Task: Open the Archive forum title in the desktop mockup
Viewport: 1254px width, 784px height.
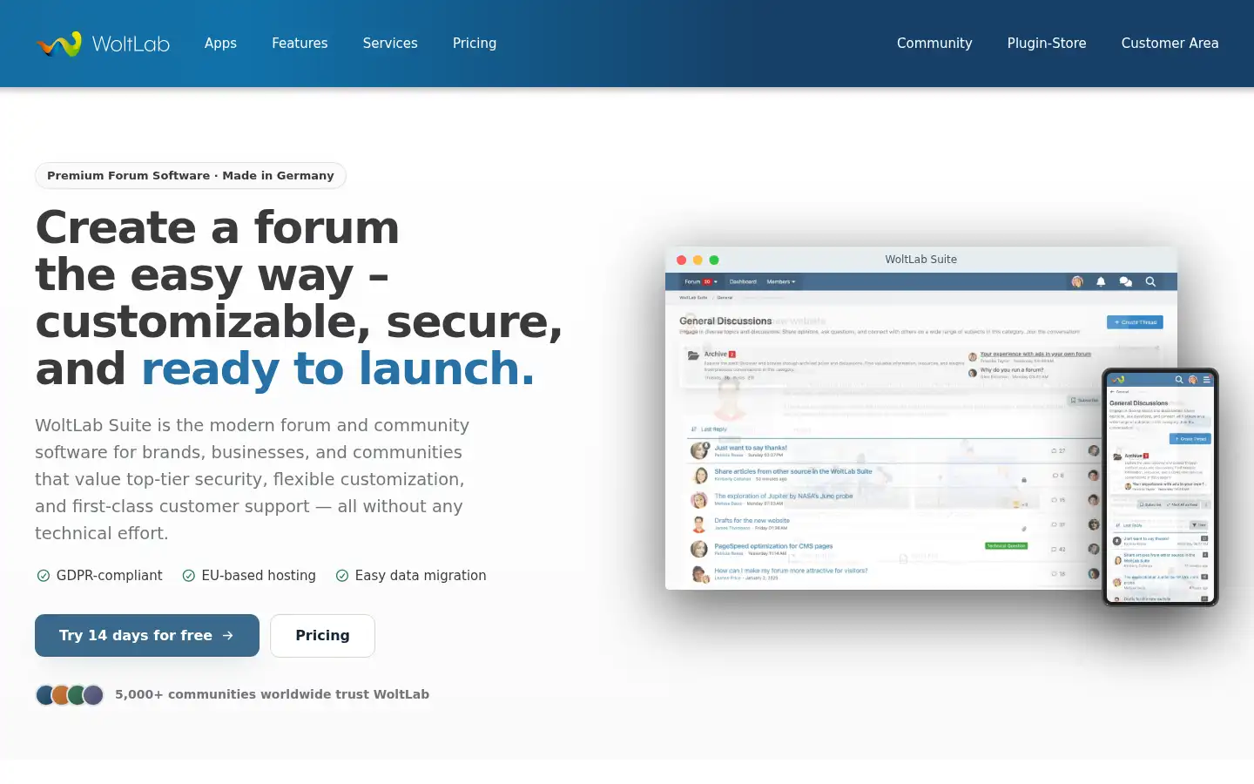Action: coord(715,354)
